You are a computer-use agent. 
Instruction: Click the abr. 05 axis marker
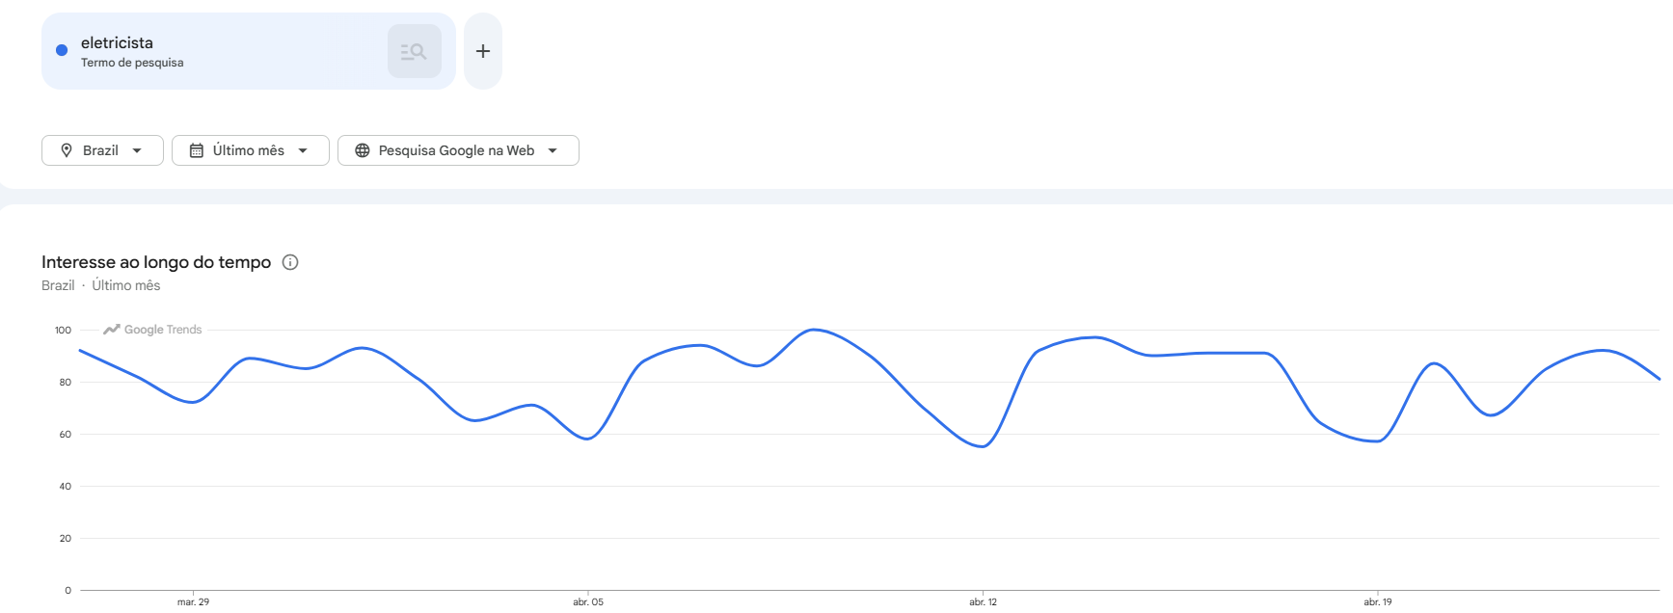588,601
